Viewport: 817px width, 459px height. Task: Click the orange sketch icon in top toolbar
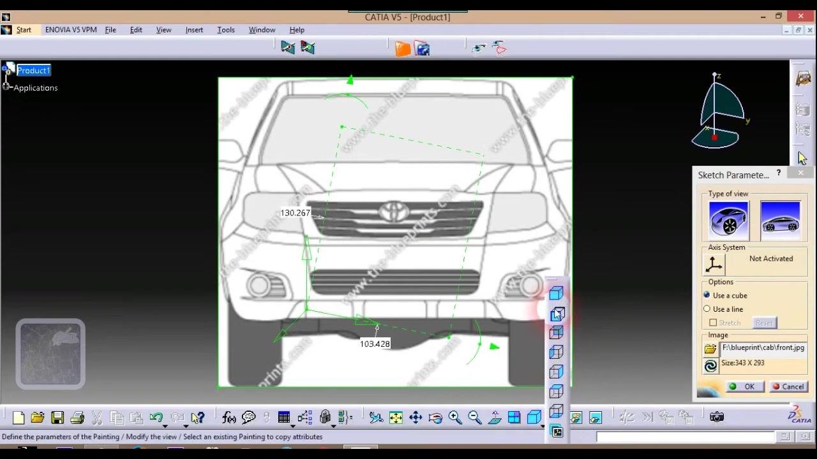pos(402,48)
